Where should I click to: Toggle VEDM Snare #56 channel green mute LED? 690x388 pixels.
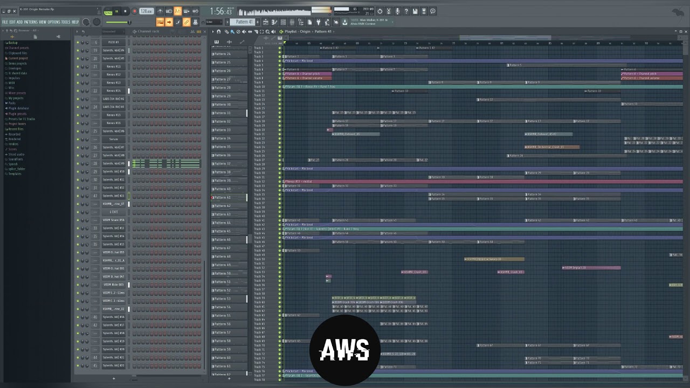(x=78, y=220)
